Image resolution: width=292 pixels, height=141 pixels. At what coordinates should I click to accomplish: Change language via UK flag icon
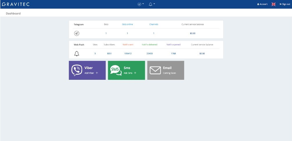273,4
